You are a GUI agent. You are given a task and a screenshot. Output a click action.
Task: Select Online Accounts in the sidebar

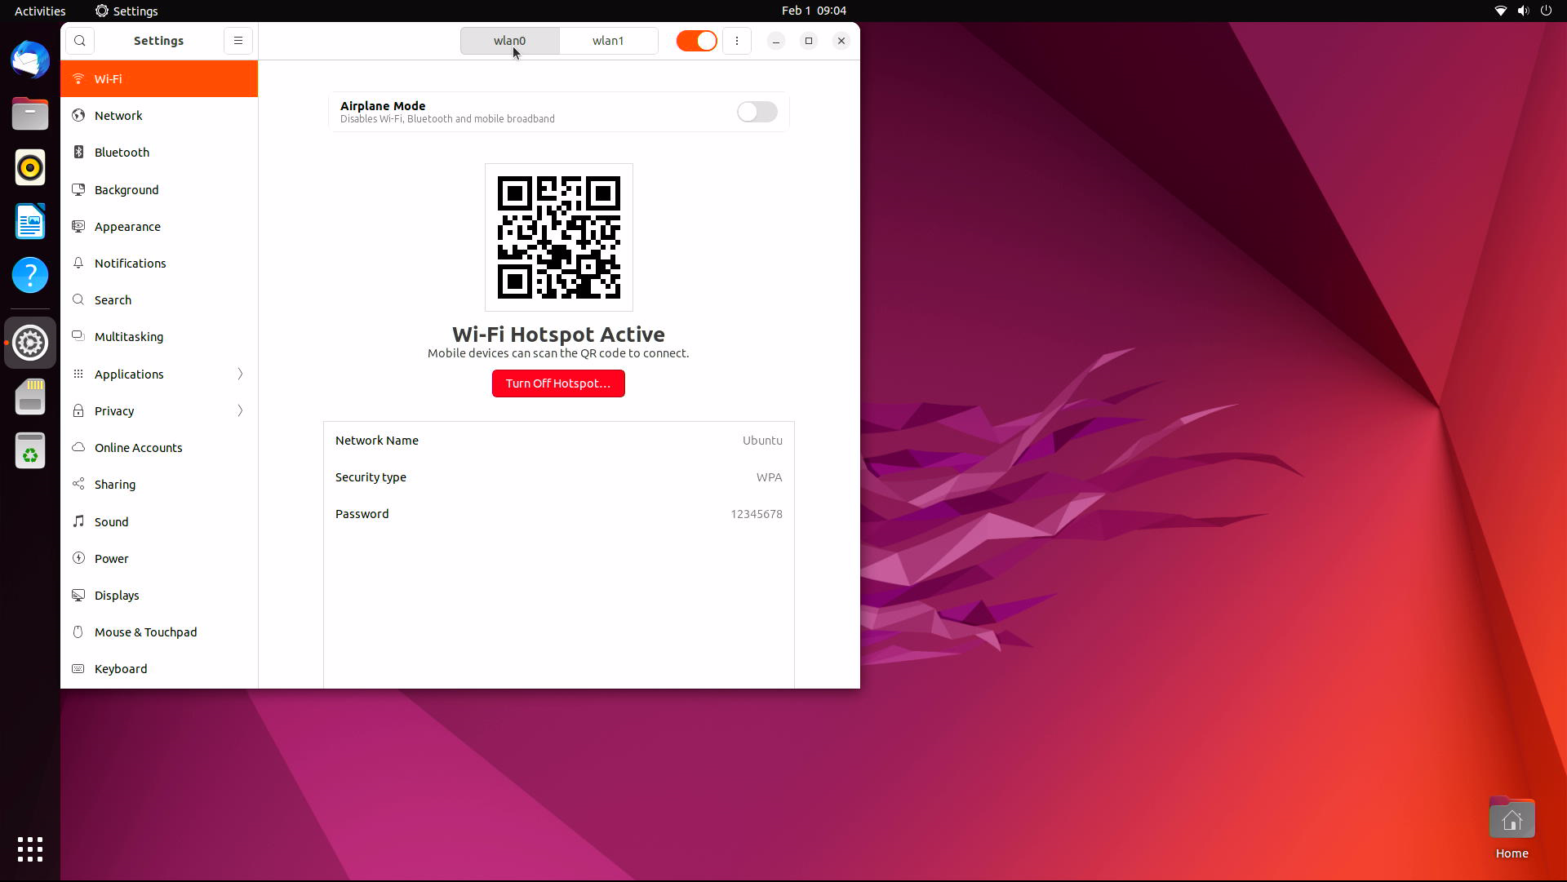[159, 447]
